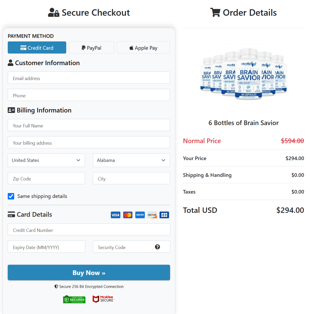Click the McAfee Secure badge
This screenshot has width=310, height=314.
point(103,299)
